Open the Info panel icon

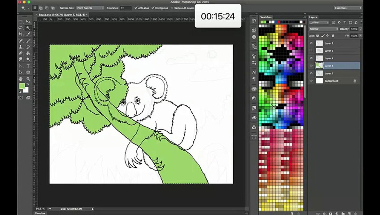click(254, 37)
